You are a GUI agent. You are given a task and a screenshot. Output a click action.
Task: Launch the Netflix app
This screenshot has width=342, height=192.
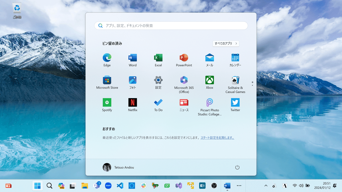pyautogui.click(x=133, y=105)
